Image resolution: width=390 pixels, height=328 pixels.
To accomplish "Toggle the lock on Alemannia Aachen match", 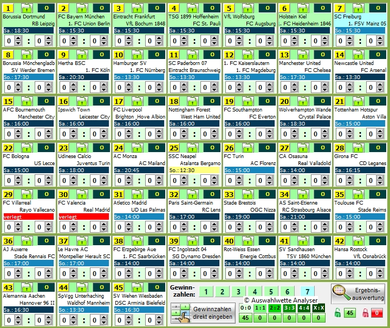I will [27, 287].
